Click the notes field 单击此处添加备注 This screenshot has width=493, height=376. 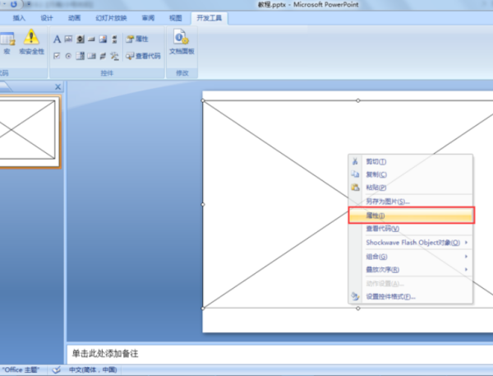point(246,353)
